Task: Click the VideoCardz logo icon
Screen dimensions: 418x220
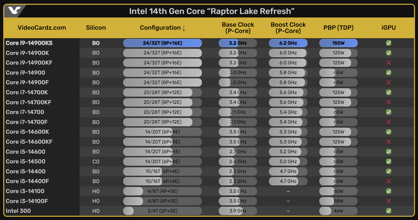Action: (x=14, y=10)
